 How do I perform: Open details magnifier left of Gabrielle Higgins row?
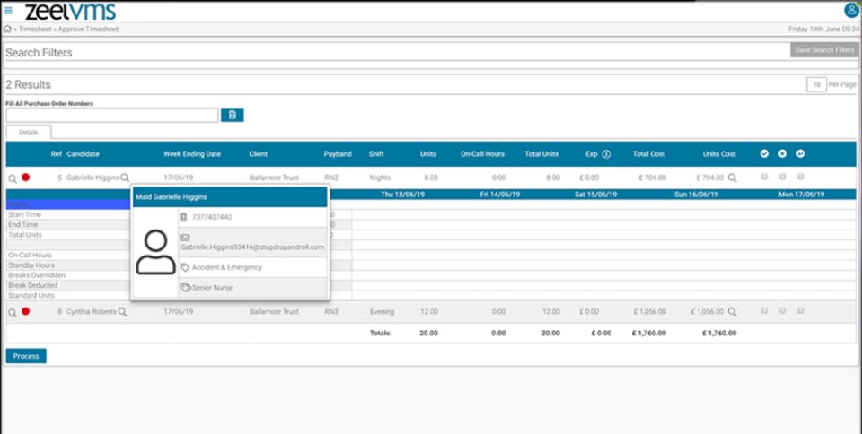pos(12,178)
